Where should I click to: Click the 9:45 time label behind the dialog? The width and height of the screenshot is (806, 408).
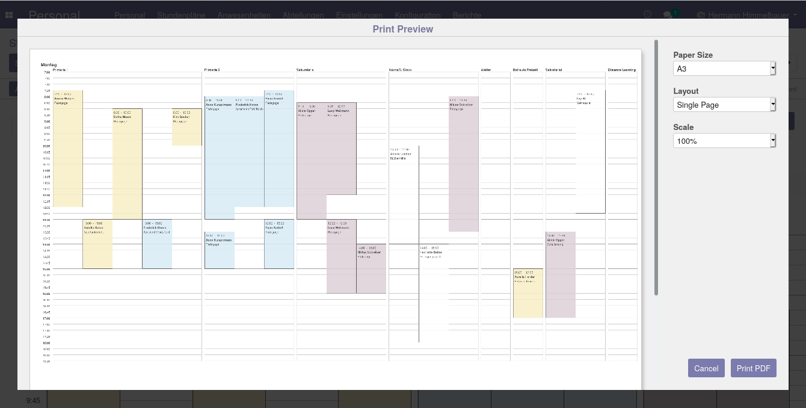(33, 400)
